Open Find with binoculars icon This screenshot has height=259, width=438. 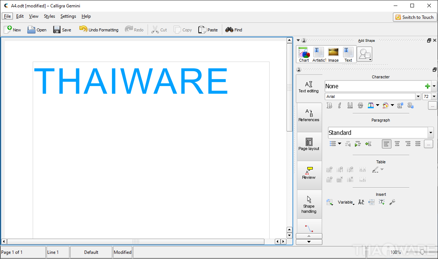click(x=234, y=30)
